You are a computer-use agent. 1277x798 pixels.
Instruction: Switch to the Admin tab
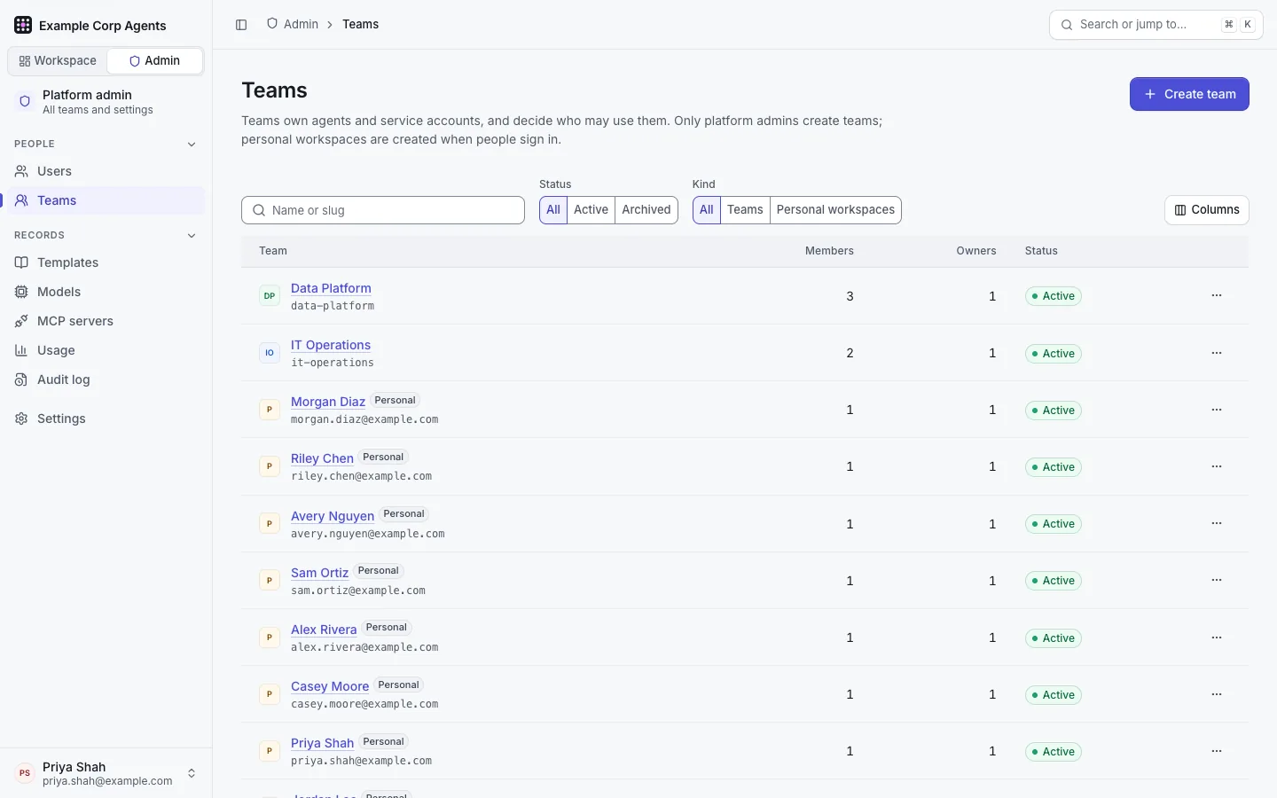click(155, 61)
